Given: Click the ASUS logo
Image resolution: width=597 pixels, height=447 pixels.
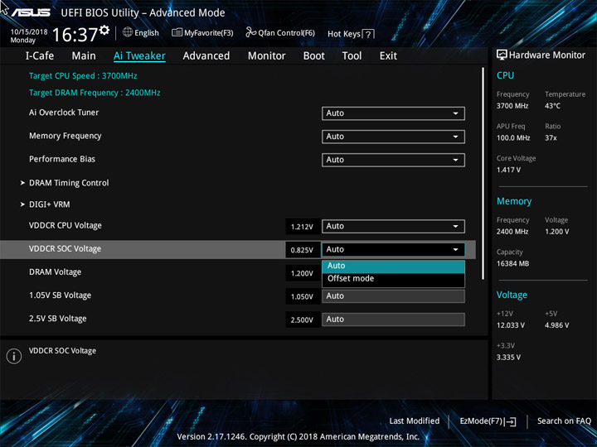Looking at the screenshot, I should click(31, 12).
